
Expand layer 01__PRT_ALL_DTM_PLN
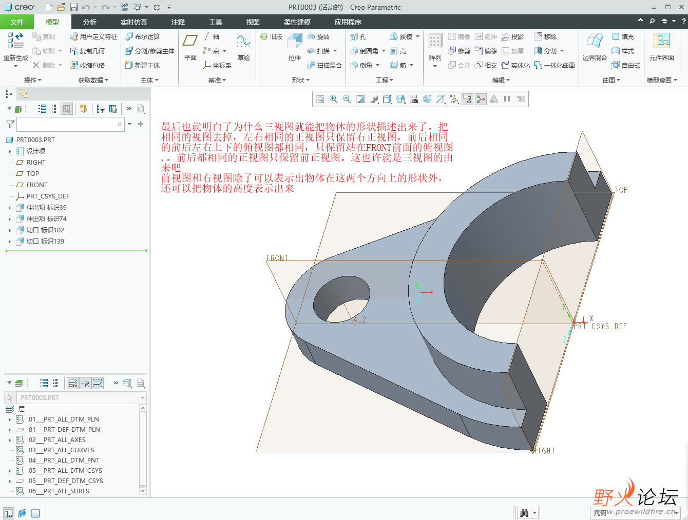(10, 419)
